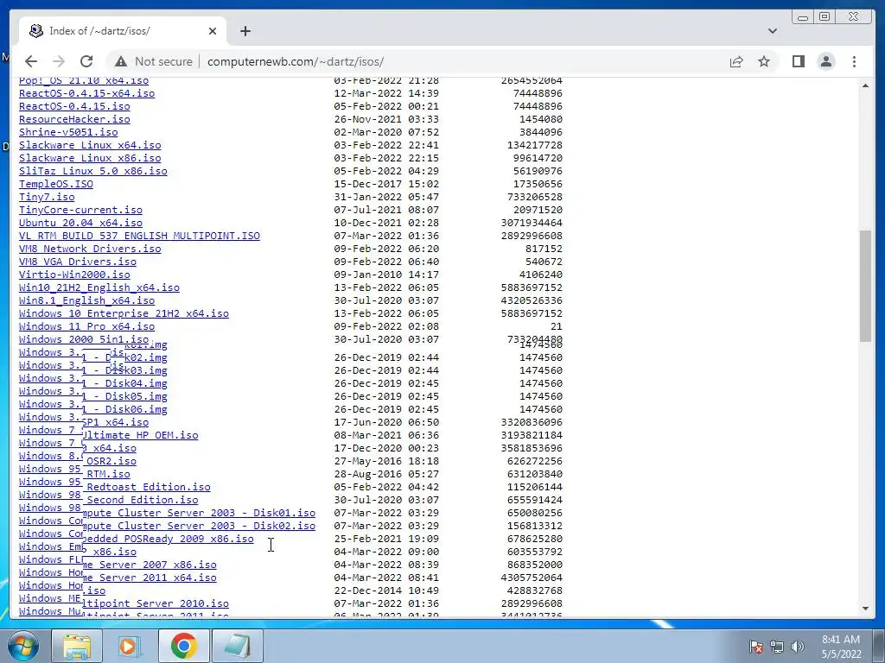Image resolution: width=885 pixels, height=663 pixels.
Task: Open the ReactOS-0.4.15-x64.iso link
Action: [x=87, y=93]
